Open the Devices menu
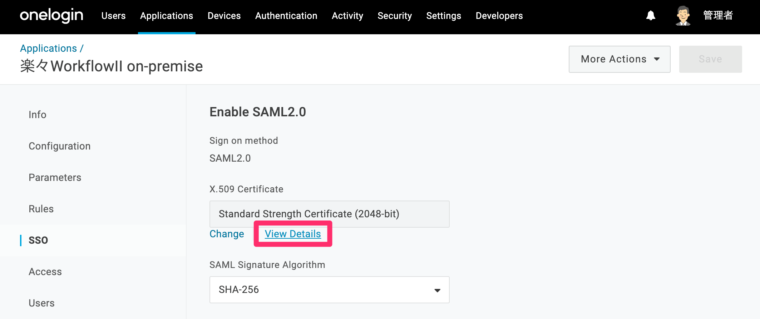The height and width of the screenshot is (319, 760). pyautogui.click(x=224, y=16)
